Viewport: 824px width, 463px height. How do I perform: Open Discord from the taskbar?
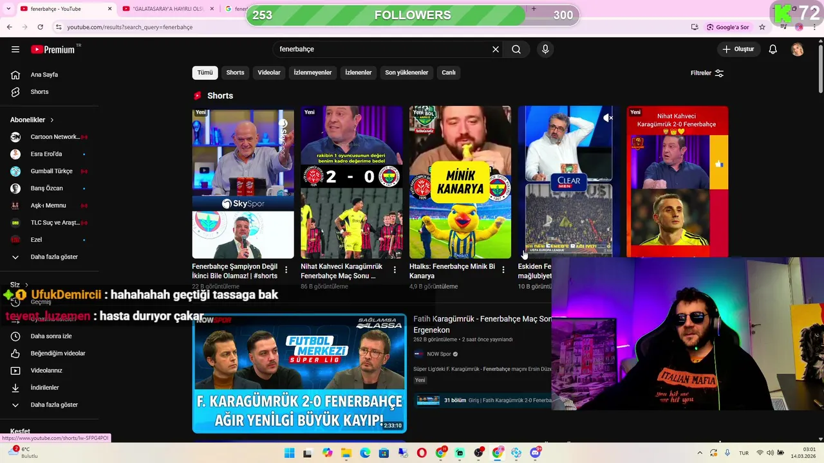click(536, 453)
